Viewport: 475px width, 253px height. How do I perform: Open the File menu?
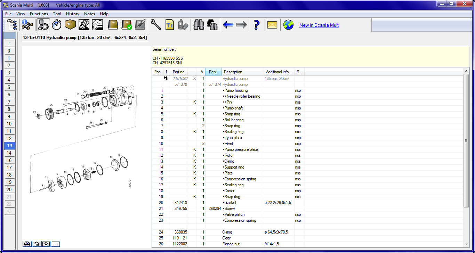8,14
